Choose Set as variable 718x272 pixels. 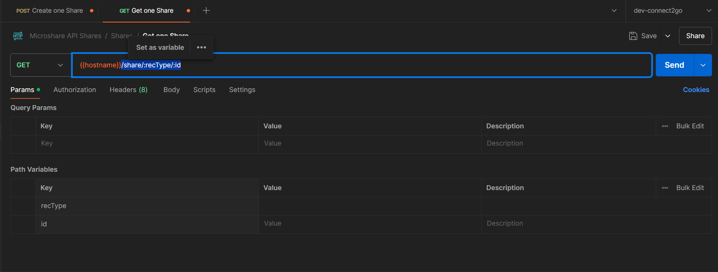click(x=160, y=48)
